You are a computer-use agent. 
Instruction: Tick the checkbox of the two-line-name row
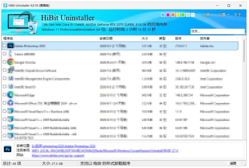(5, 136)
